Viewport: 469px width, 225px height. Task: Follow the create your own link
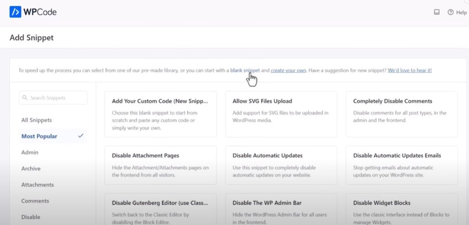click(x=289, y=71)
